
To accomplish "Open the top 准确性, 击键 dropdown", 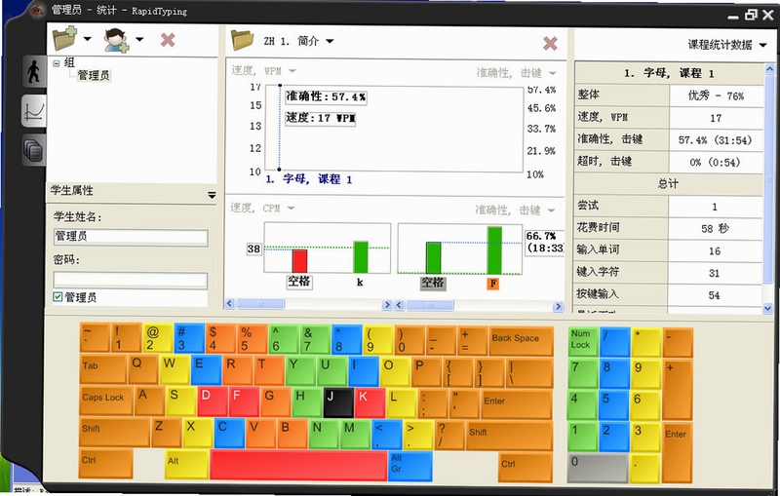I will (552, 73).
